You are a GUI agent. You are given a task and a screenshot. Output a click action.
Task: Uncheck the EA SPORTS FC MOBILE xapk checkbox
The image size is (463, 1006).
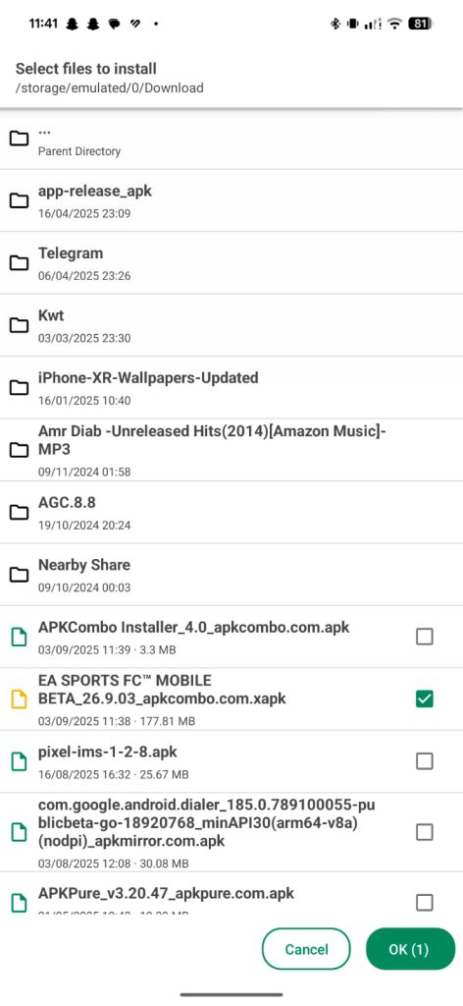point(424,699)
